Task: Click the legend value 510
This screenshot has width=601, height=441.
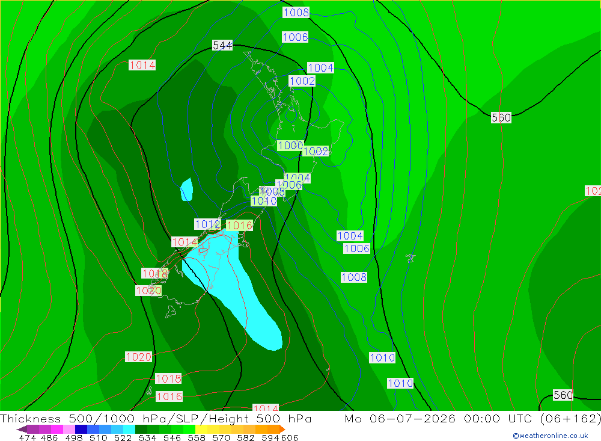Action: (98, 437)
